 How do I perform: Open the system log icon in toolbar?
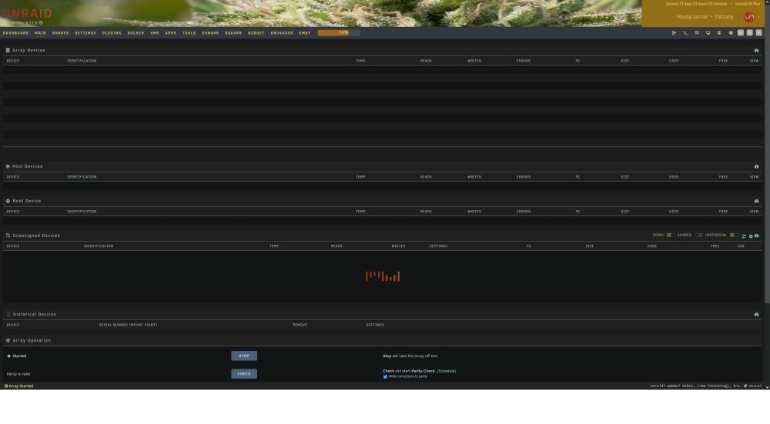pyautogui.click(x=719, y=33)
